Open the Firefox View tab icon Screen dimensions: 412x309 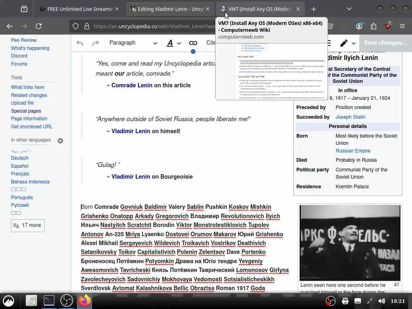pos(24,9)
